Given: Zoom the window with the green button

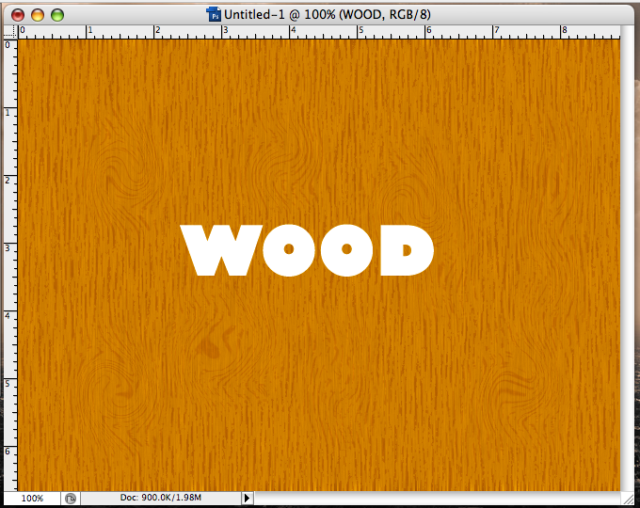Looking at the screenshot, I should (x=57, y=15).
